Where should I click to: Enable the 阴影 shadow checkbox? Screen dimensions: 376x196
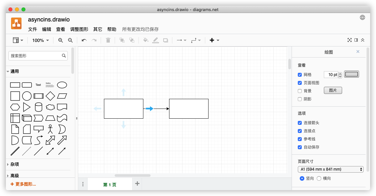tap(300, 99)
